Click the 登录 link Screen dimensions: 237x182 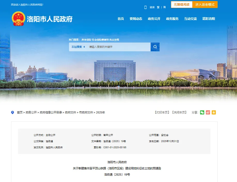pyautogui.click(x=152, y=7)
